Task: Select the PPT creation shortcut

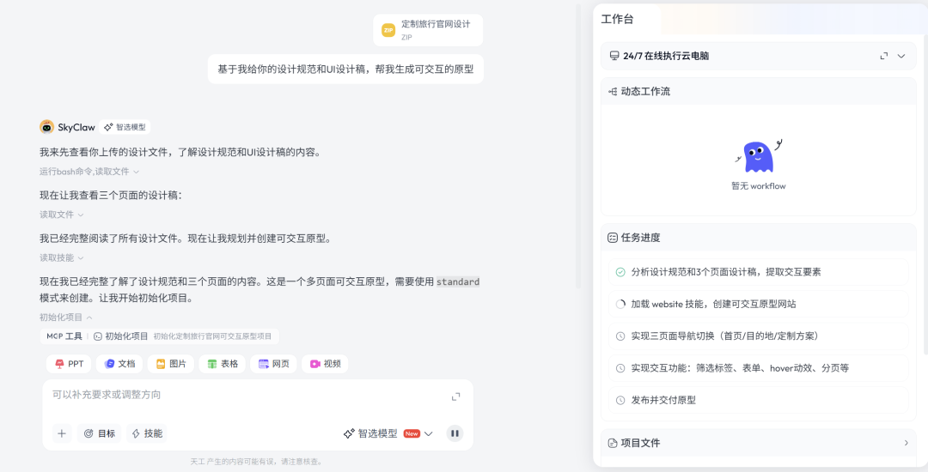Action: (70, 364)
